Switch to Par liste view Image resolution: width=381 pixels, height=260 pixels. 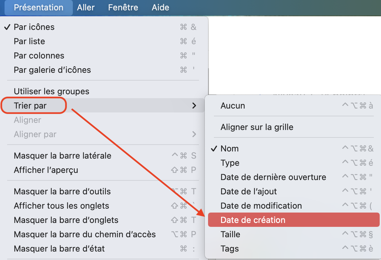click(x=30, y=41)
